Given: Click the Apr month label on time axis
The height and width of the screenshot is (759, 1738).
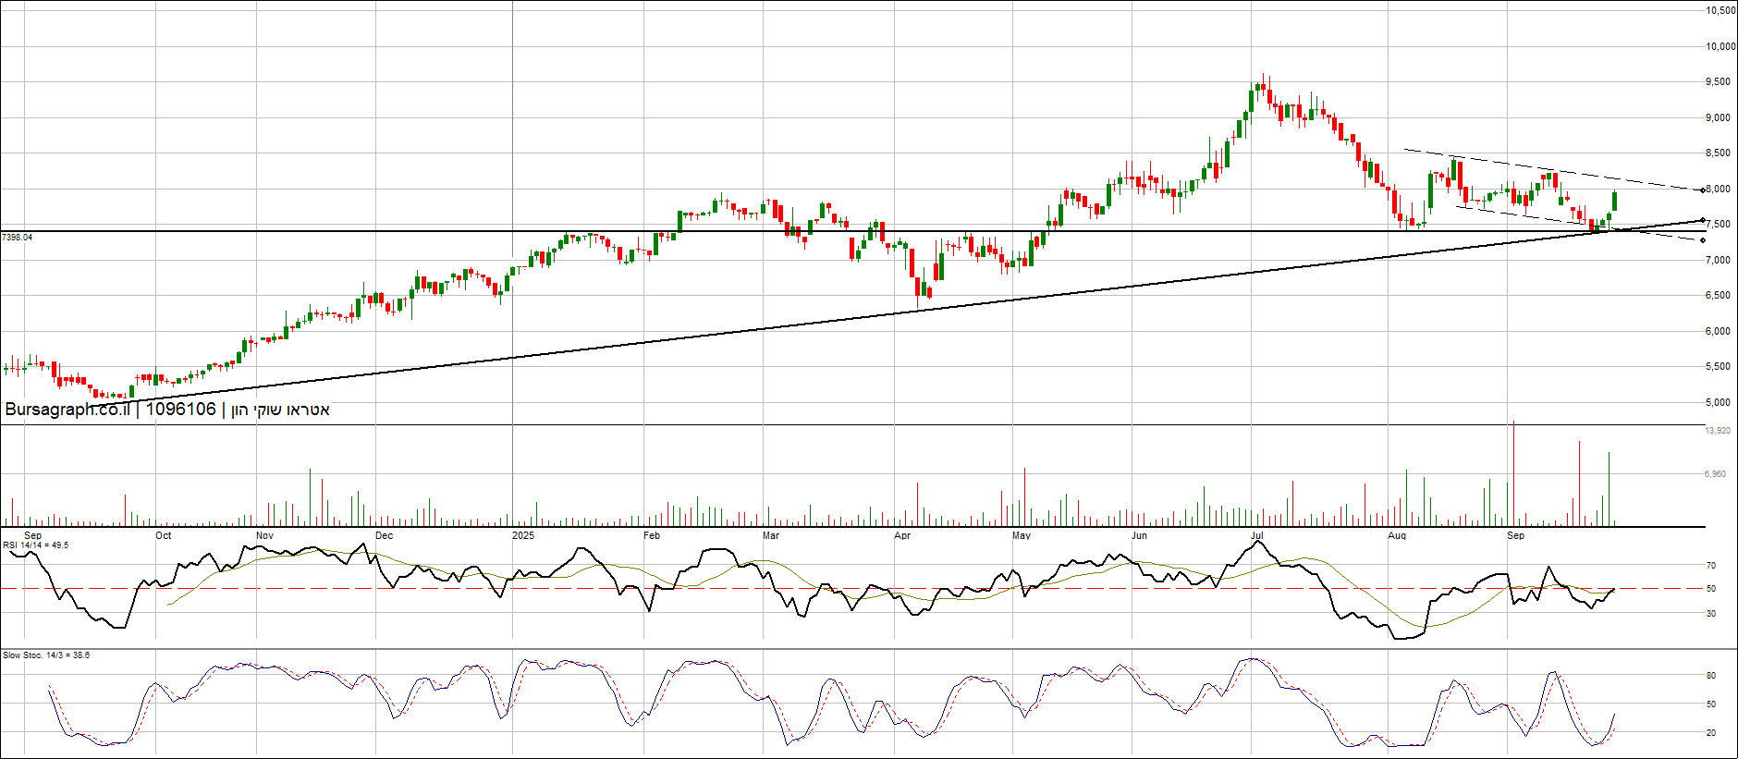Looking at the screenshot, I should coord(902,535).
